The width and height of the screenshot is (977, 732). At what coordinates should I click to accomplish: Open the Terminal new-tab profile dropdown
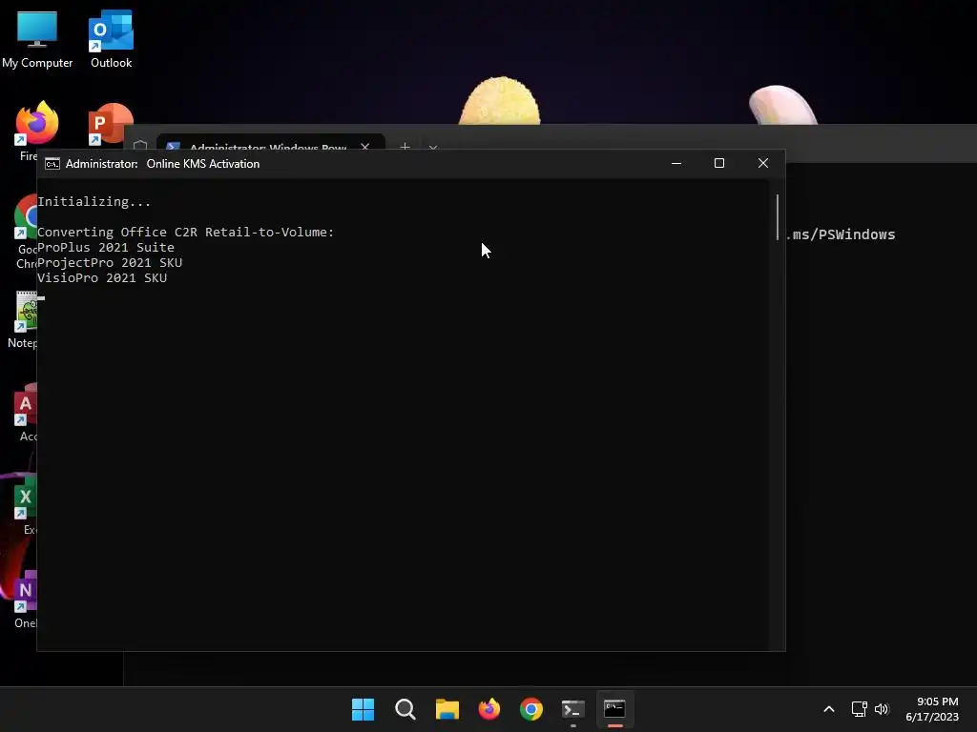(x=433, y=147)
